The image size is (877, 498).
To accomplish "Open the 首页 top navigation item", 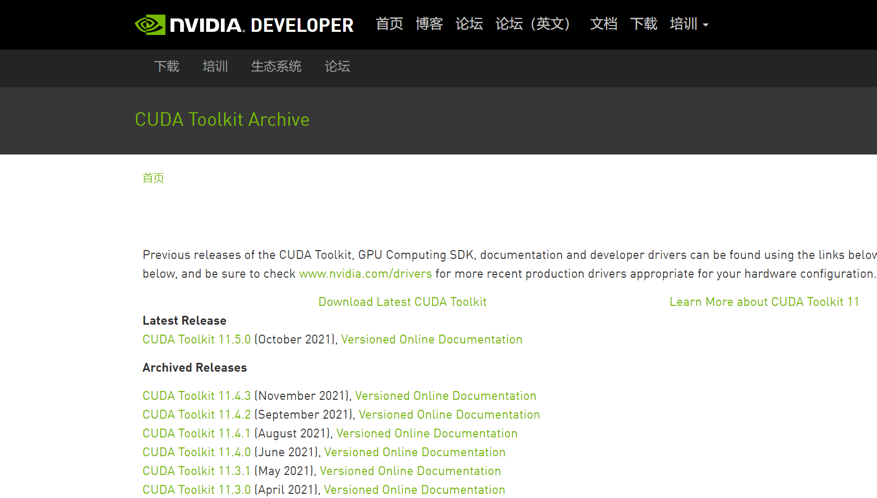I will coord(389,24).
